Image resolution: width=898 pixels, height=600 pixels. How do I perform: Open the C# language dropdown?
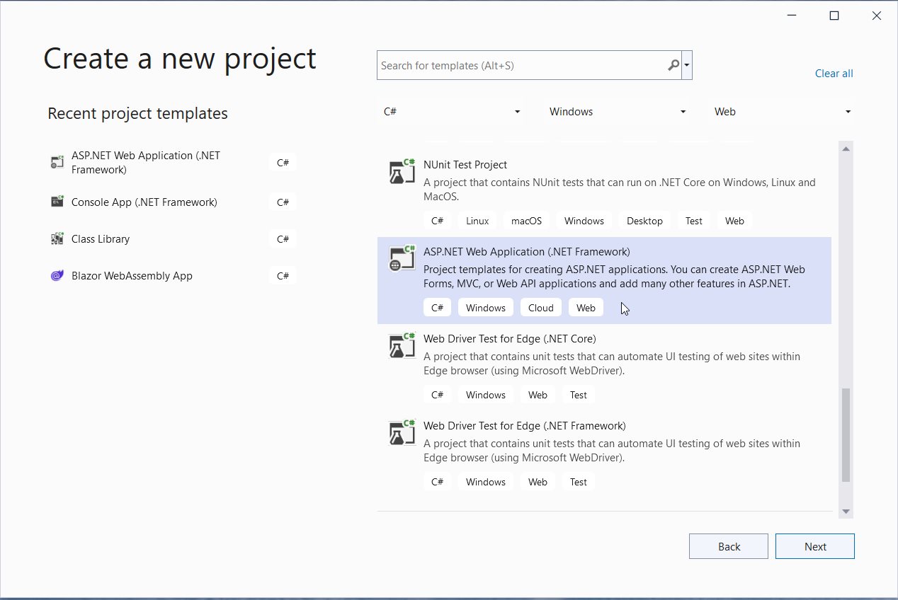click(450, 111)
